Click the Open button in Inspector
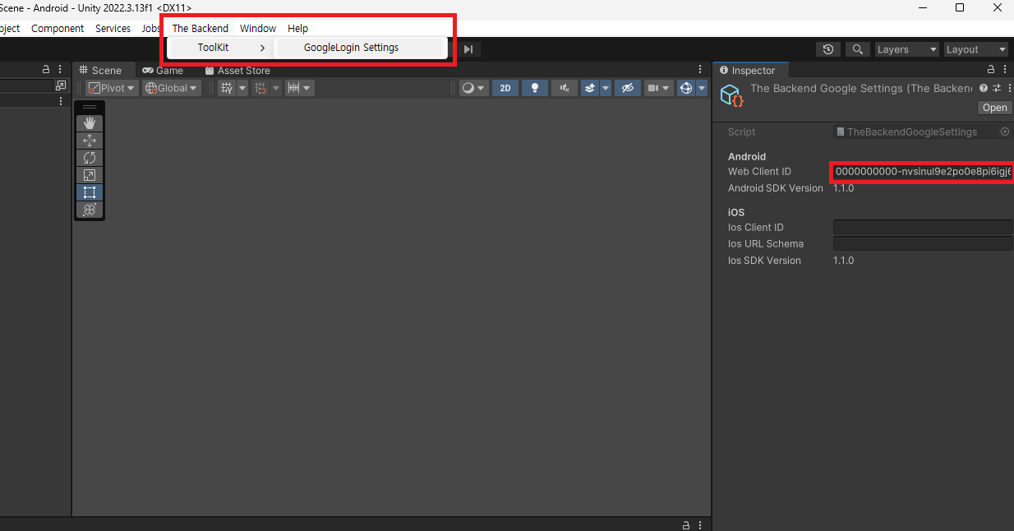1014x531 pixels. 994,108
